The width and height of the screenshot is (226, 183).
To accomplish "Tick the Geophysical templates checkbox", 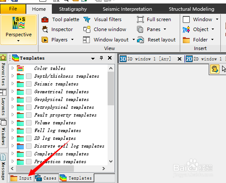I will pyautogui.click(x=29, y=99).
